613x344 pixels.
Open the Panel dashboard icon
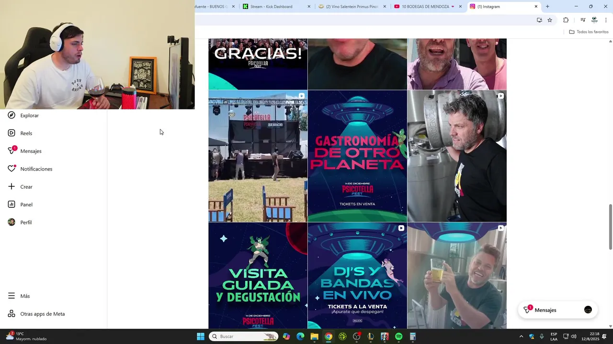(11, 204)
